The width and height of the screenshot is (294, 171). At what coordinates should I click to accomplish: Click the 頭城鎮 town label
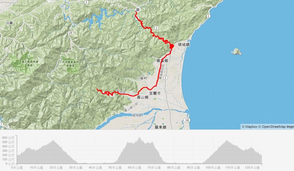pyautogui.click(x=184, y=45)
